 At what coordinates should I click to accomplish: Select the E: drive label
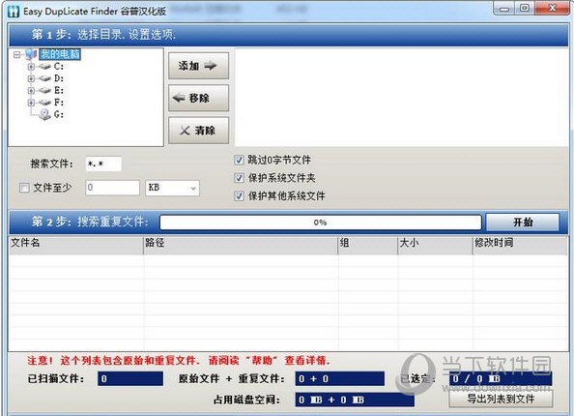coord(59,90)
